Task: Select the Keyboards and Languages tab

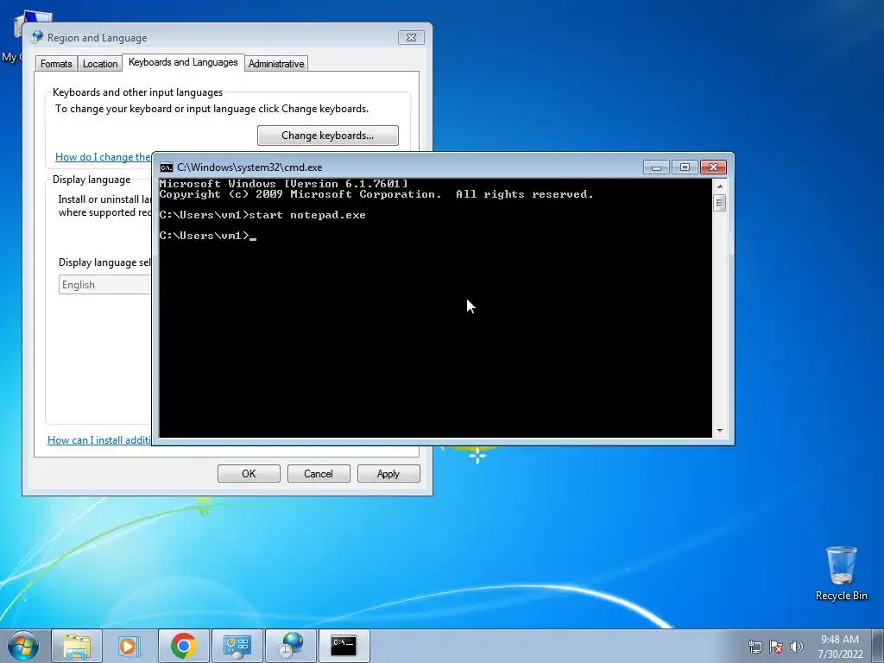Action: point(183,62)
